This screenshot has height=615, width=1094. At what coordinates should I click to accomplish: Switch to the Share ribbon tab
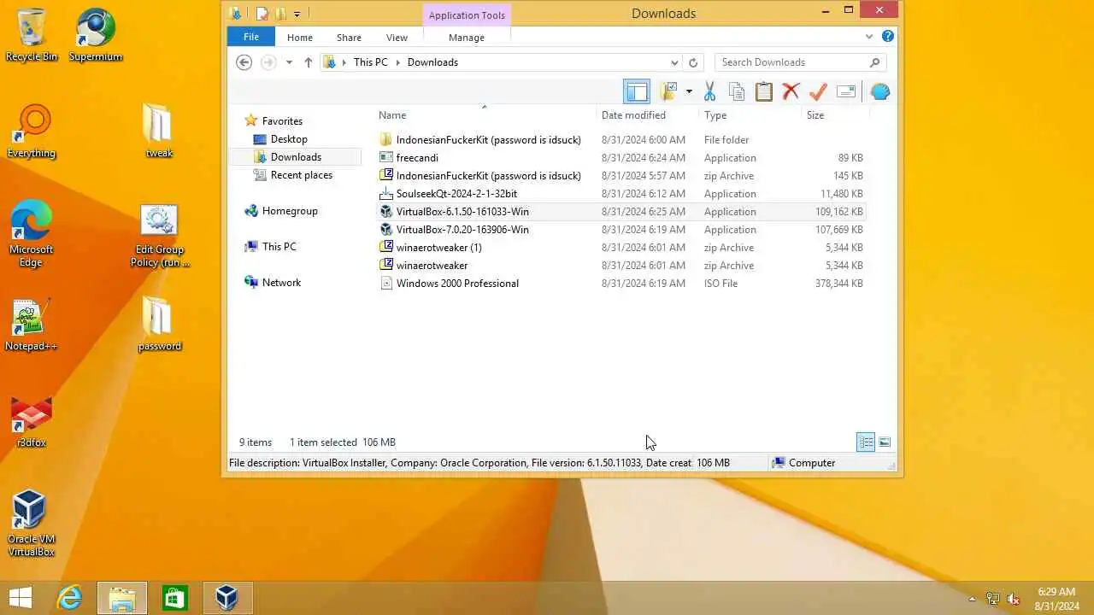click(349, 38)
